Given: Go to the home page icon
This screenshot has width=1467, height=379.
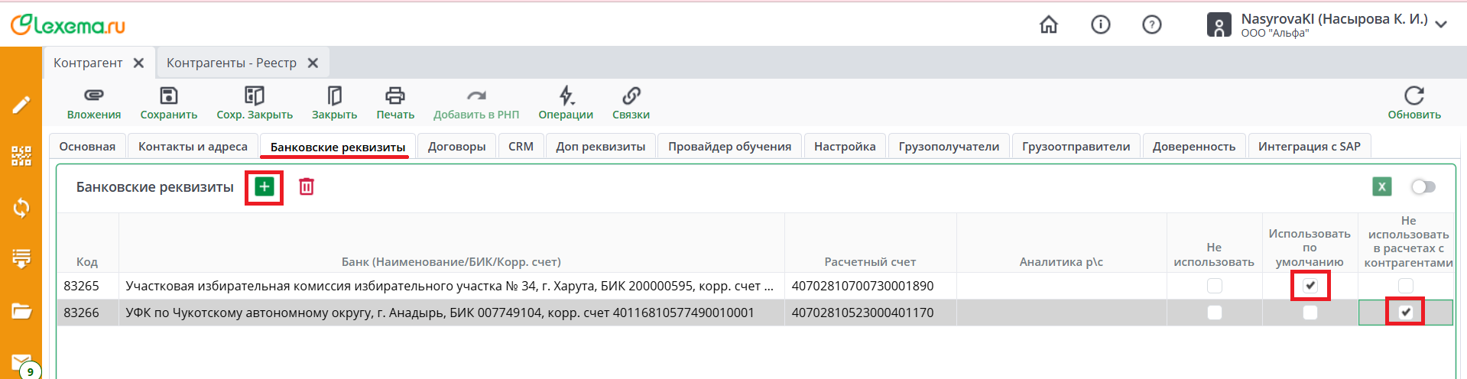Looking at the screenshot, I should click(1049, 25).
